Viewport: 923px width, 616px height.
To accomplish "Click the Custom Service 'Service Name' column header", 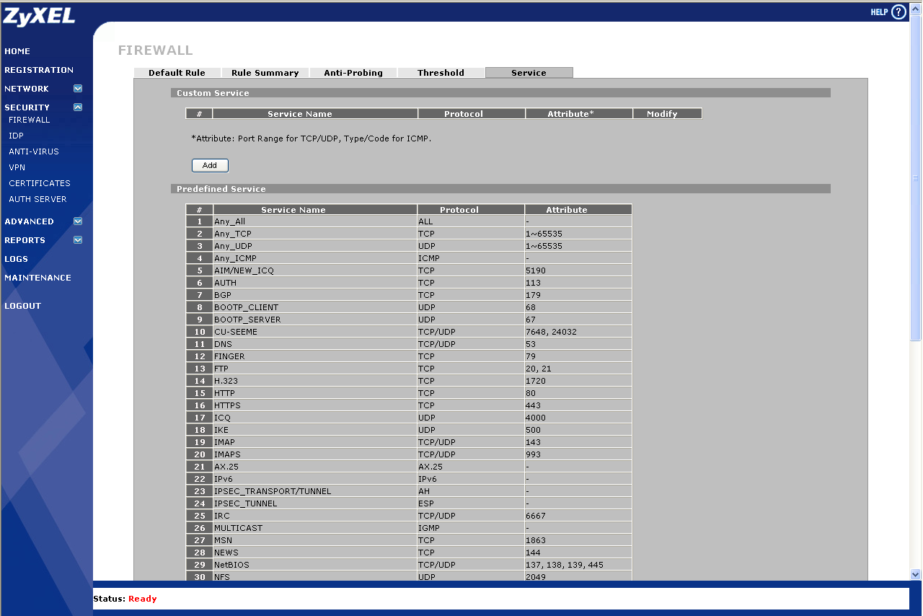I will [x=315, y=114].
